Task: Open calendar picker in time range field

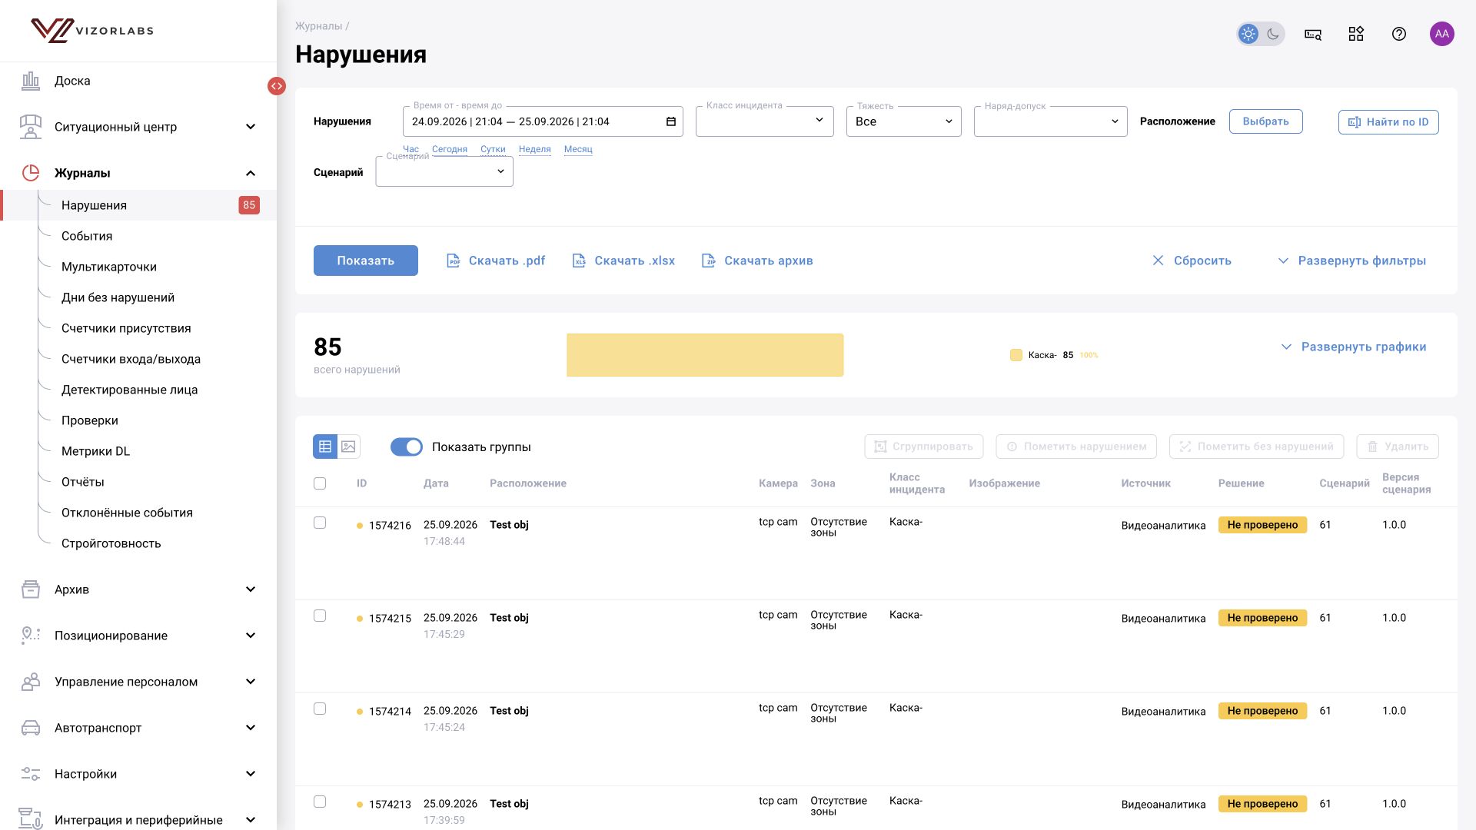Action: coord(670,121)
